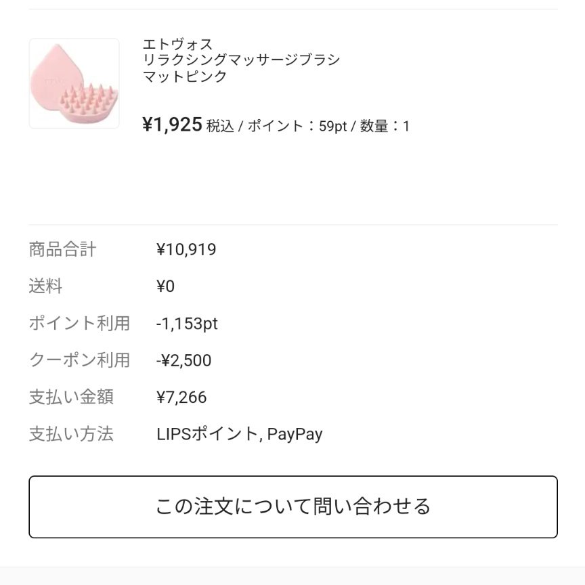Select the マットピンク variant text
The height and width of the screenshot is (585, 585).
click(x=185, y=77)
